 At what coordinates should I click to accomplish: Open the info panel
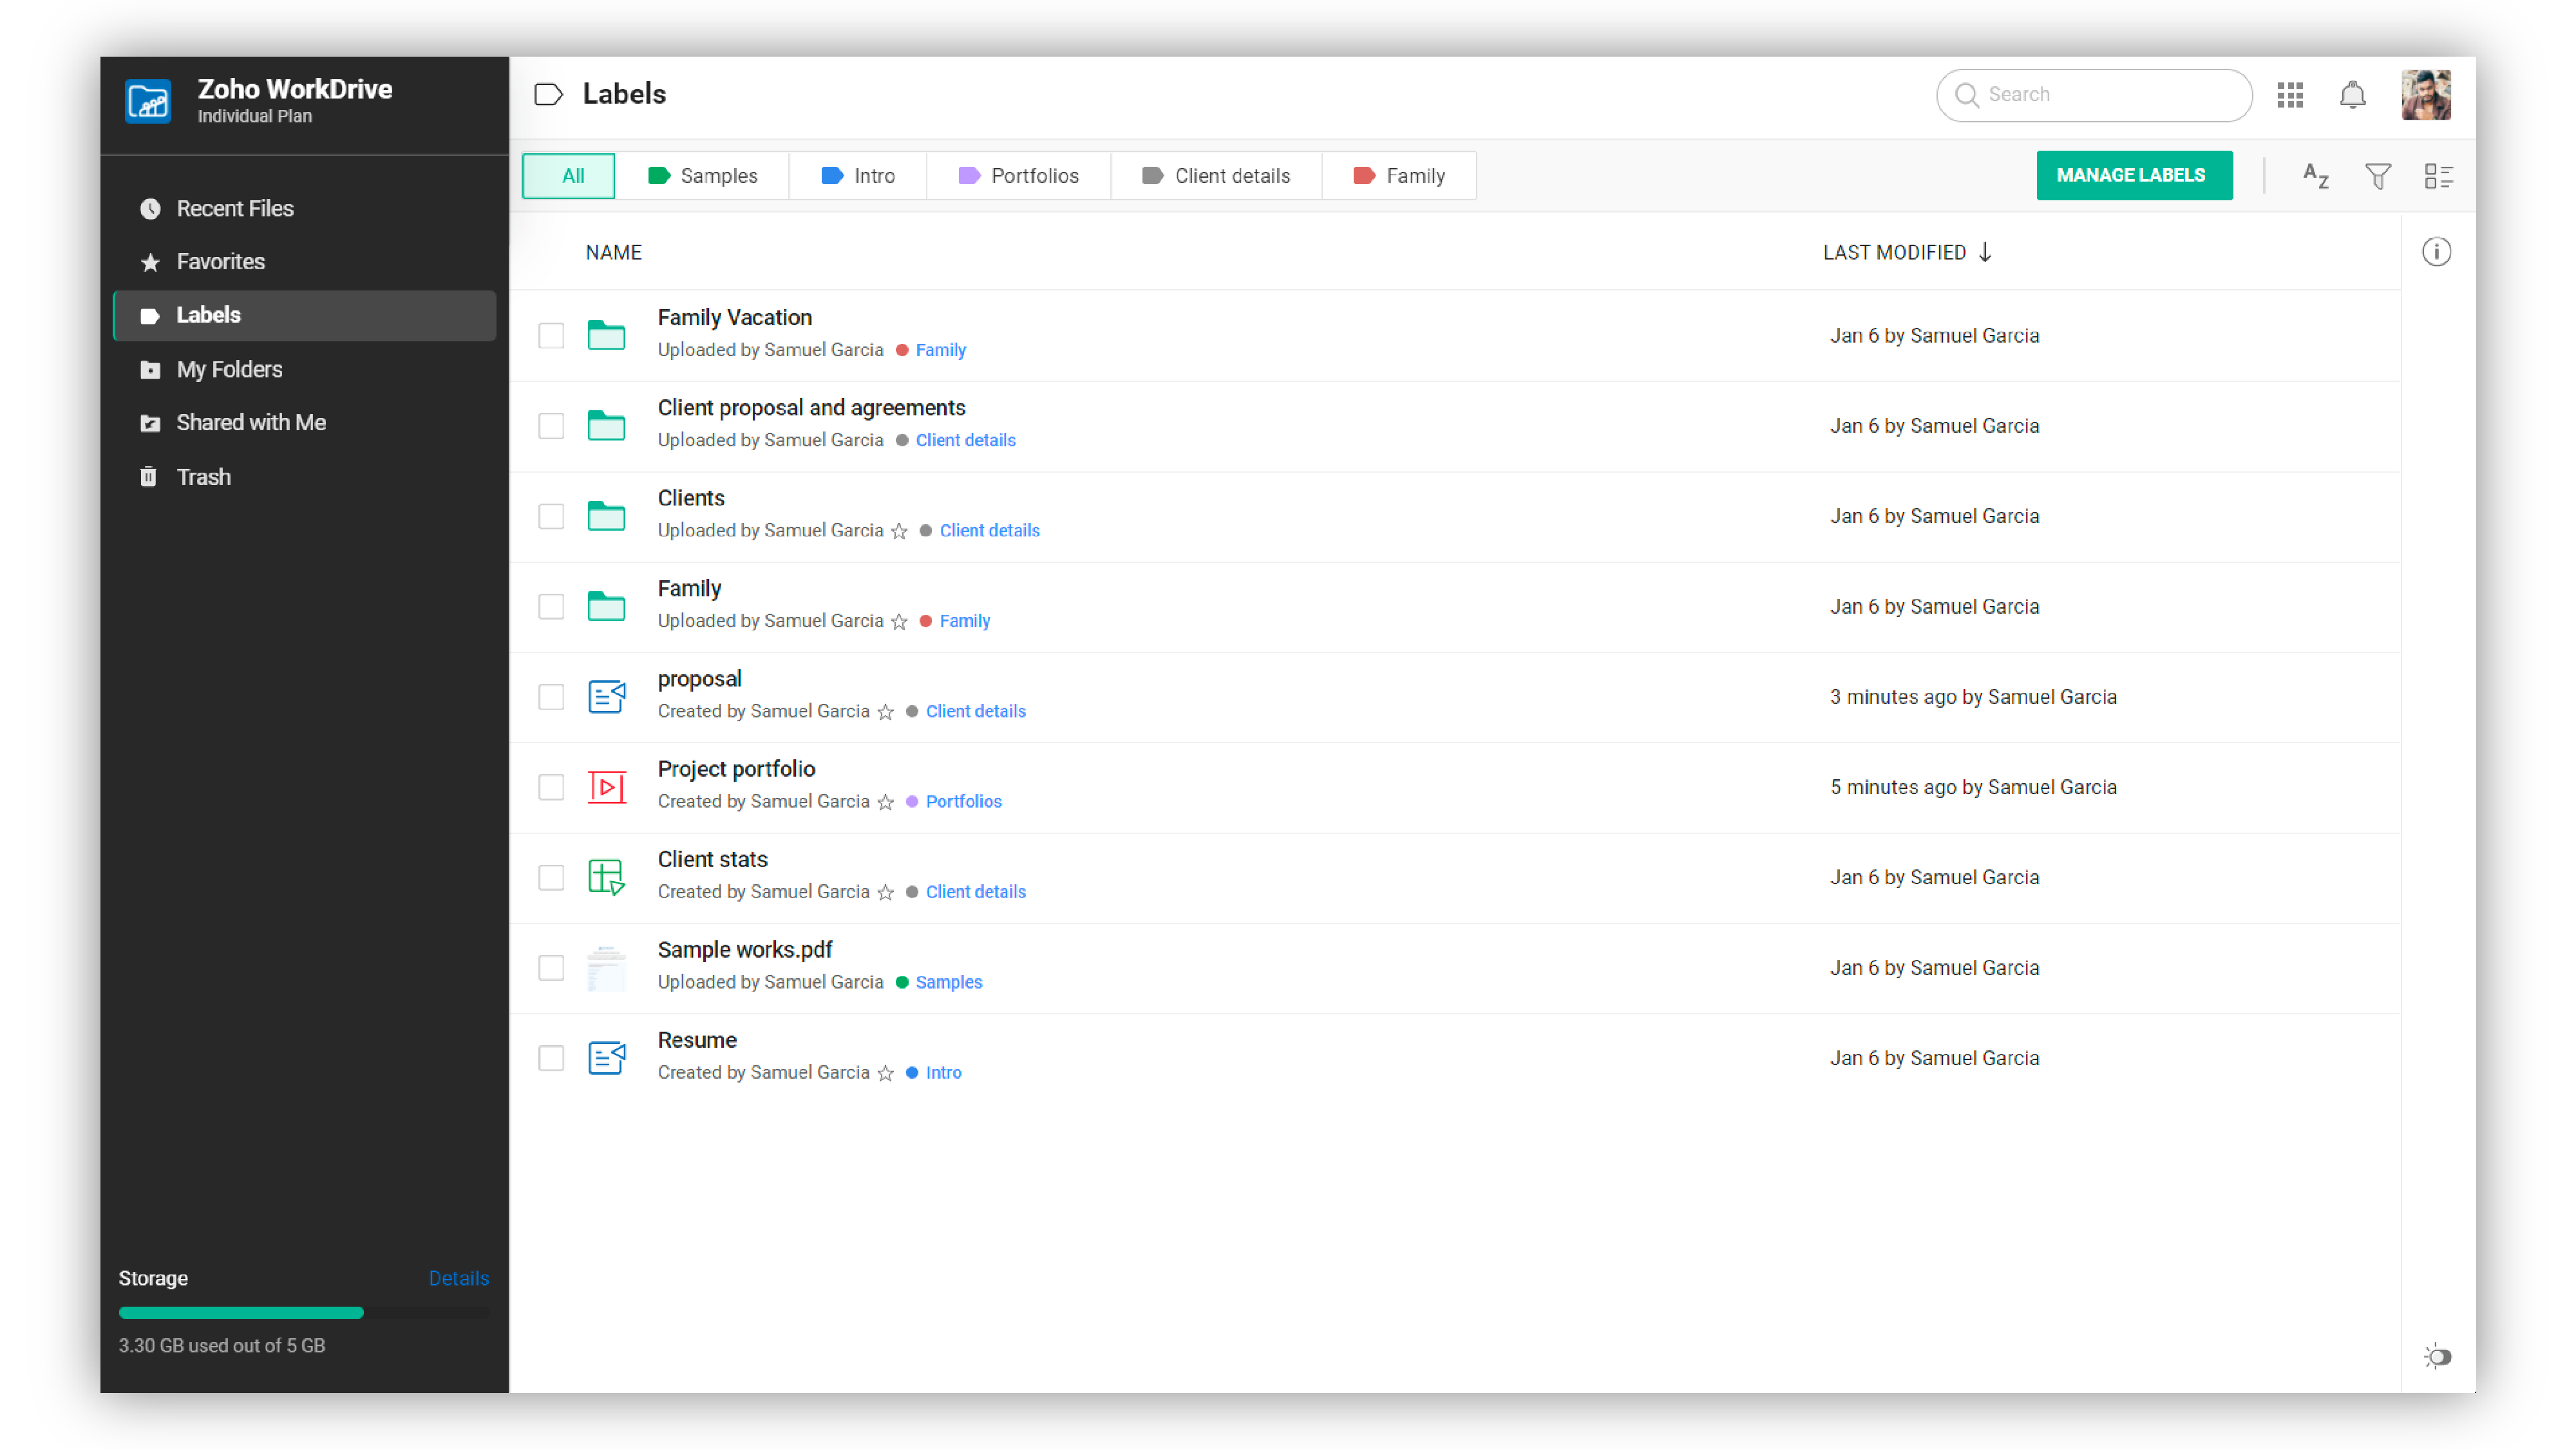[2437, 252]
